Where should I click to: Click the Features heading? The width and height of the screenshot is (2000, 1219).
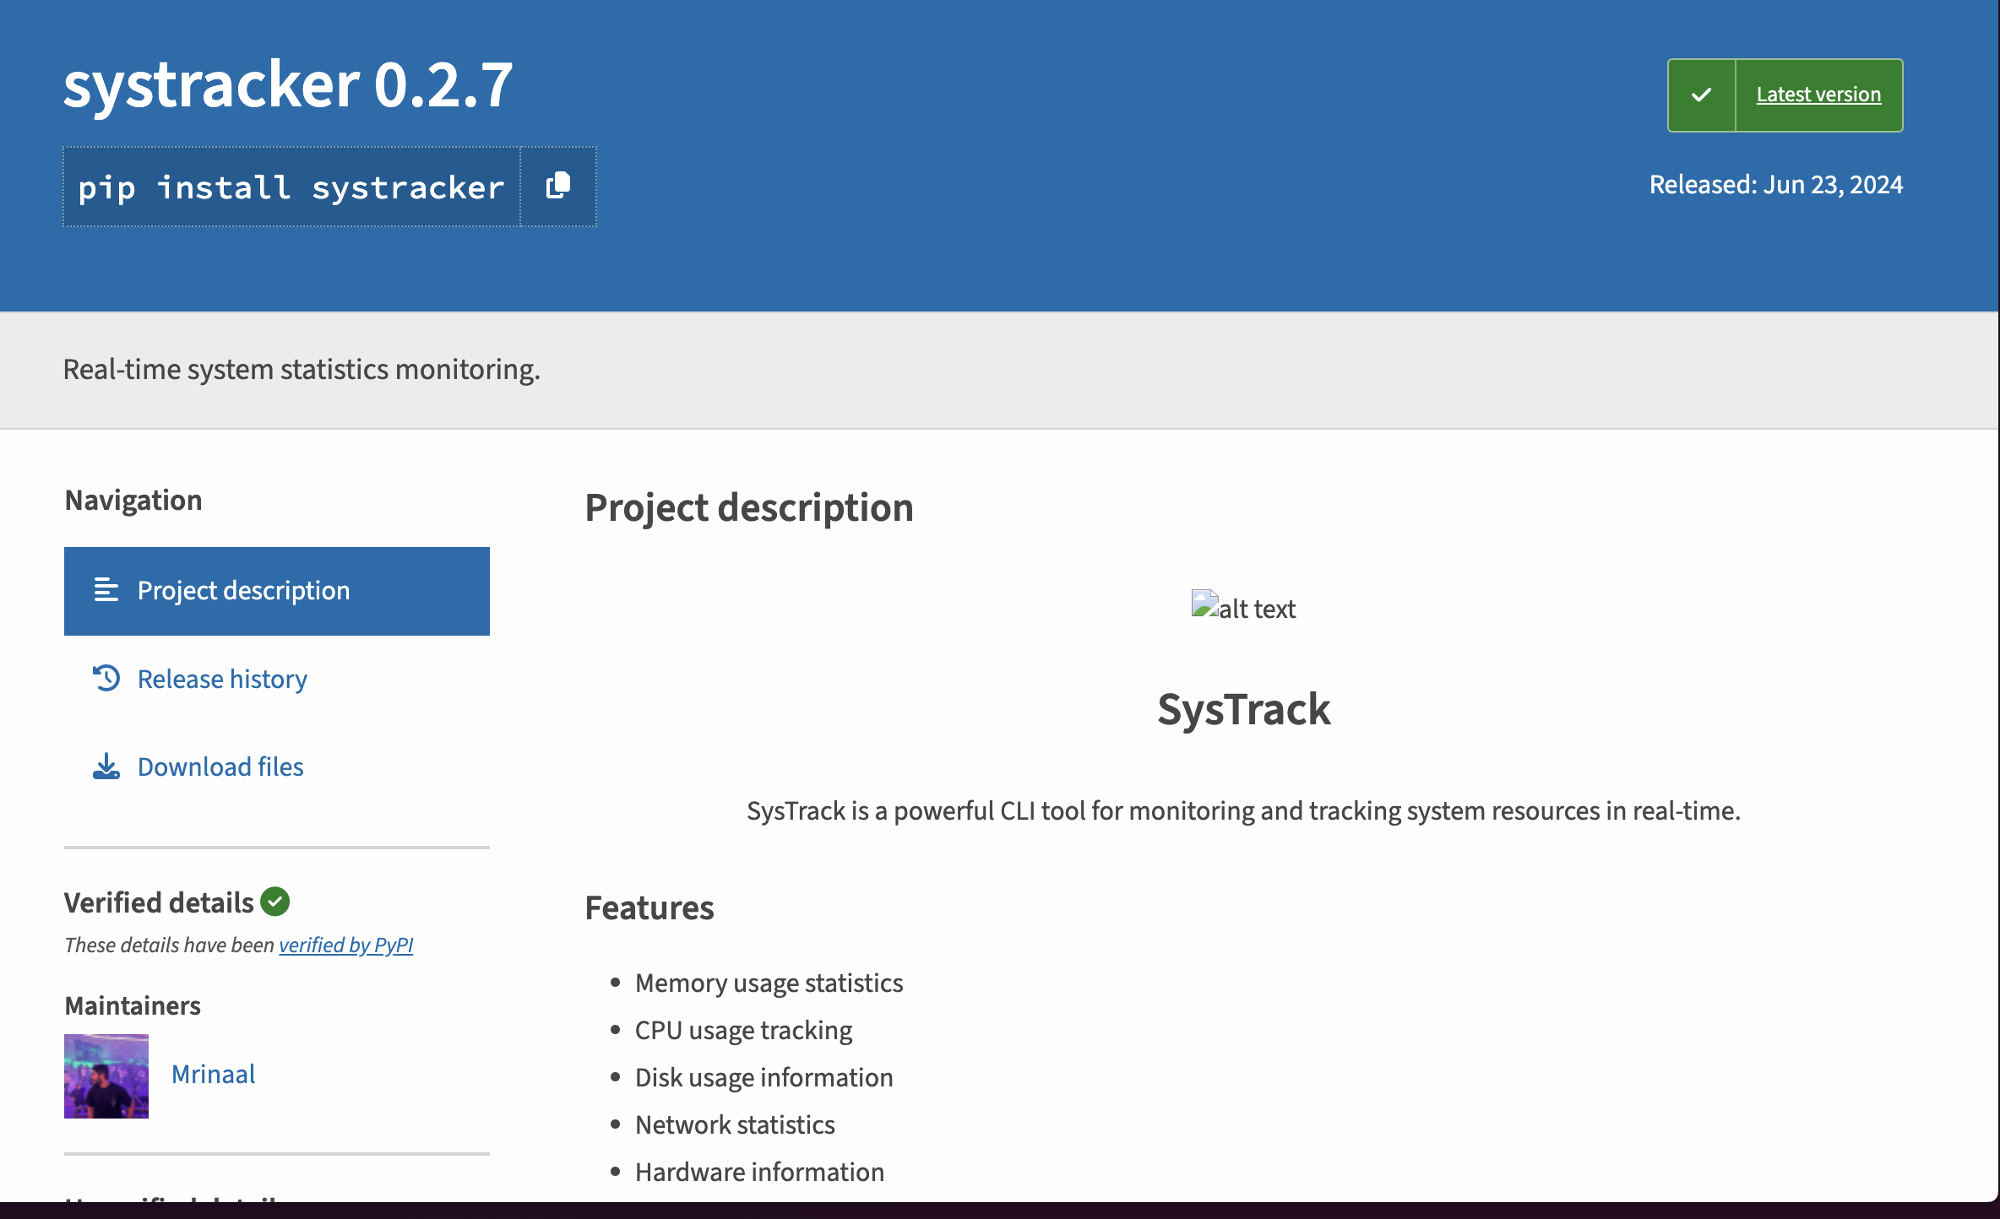point(649,907)
